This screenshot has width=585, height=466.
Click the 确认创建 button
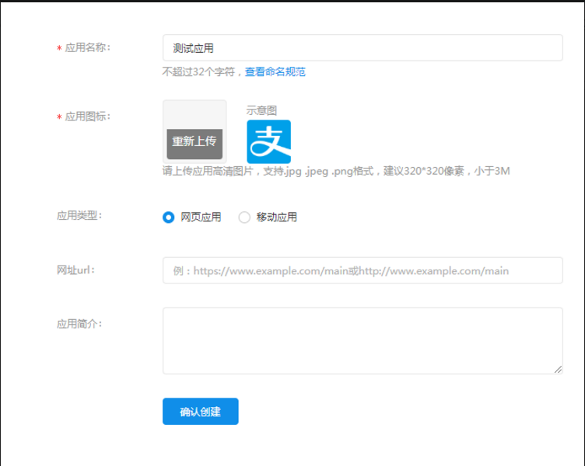(201, 412)
